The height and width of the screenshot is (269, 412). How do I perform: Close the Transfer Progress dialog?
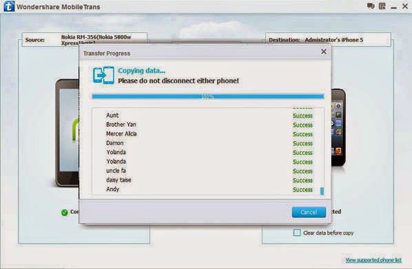pyautogui.click(x=324, y=52)
